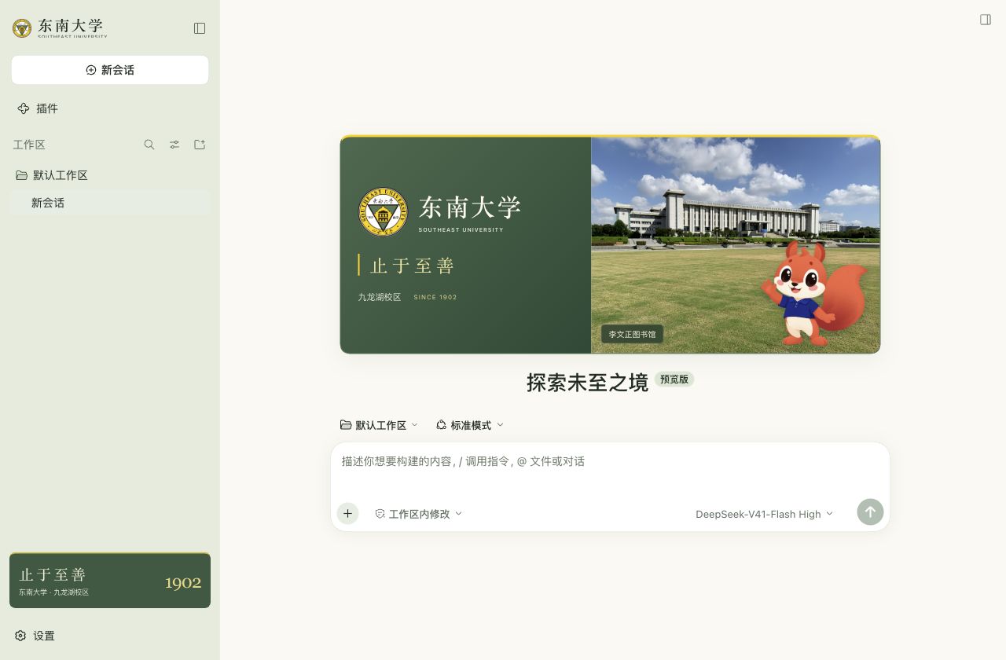This screenshot has width=1006, height=660.
Task: Click the Southeast University logo in sidebar
Action: [60, 28]
